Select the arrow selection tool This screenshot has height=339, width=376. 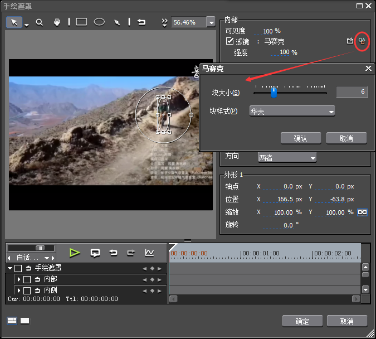coord(14,22)
